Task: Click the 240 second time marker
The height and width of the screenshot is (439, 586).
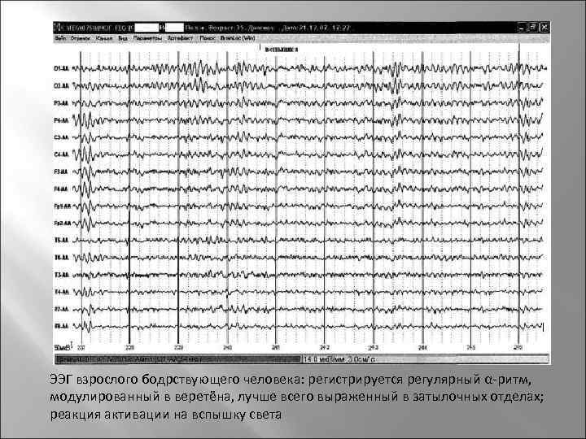Action: tap(227, 348)
